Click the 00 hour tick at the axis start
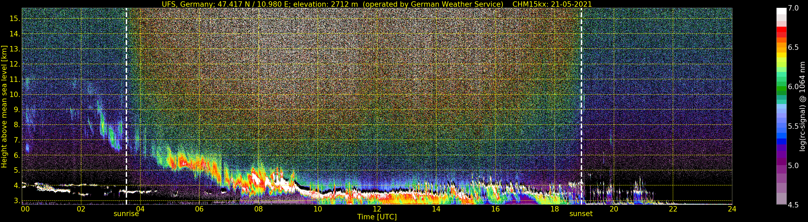This screenshot has height=222, width=808. [25, 209]
